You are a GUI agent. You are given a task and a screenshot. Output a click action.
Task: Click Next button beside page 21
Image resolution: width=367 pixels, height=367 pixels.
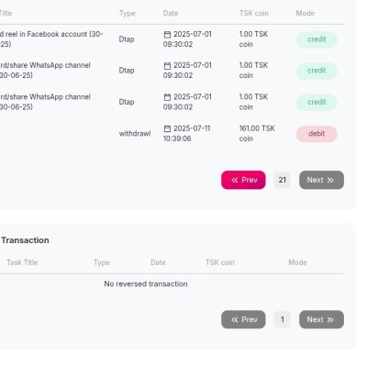pyautogui.click(x=321, y=180)
